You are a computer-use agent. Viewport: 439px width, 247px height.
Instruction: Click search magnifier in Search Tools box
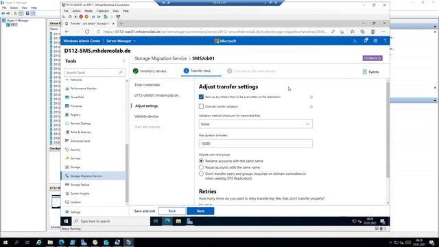point(121,73)
